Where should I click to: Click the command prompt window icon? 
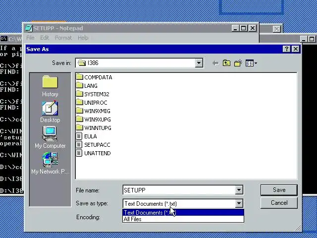[x=3, y=38]
